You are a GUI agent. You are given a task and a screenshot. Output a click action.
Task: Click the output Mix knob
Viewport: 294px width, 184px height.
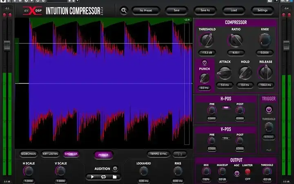click(x=206, y=172)
